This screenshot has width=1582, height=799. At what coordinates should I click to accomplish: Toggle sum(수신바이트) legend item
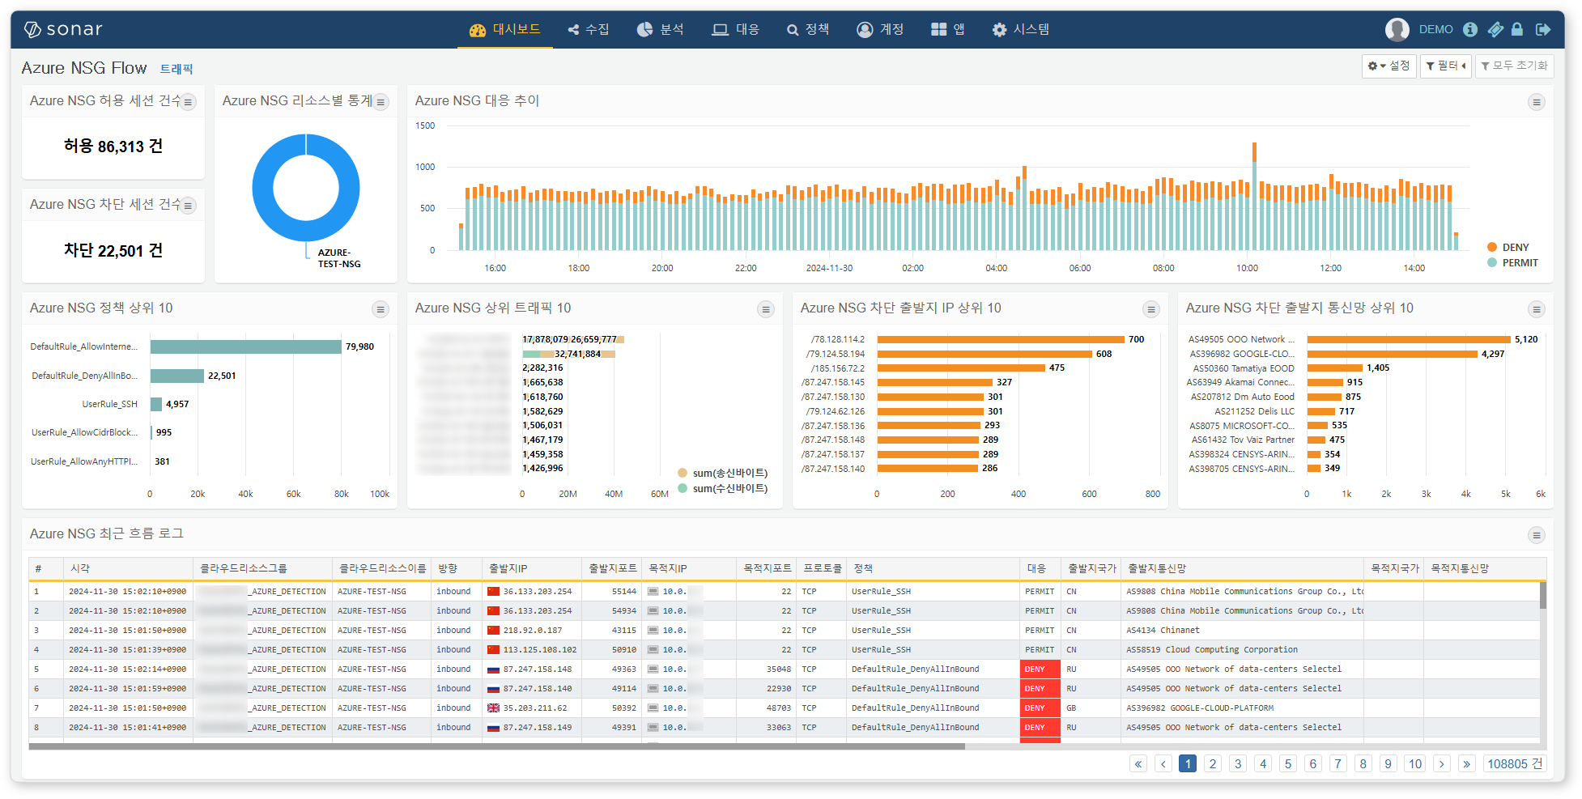pyautogui.click(x=722, y=488)
